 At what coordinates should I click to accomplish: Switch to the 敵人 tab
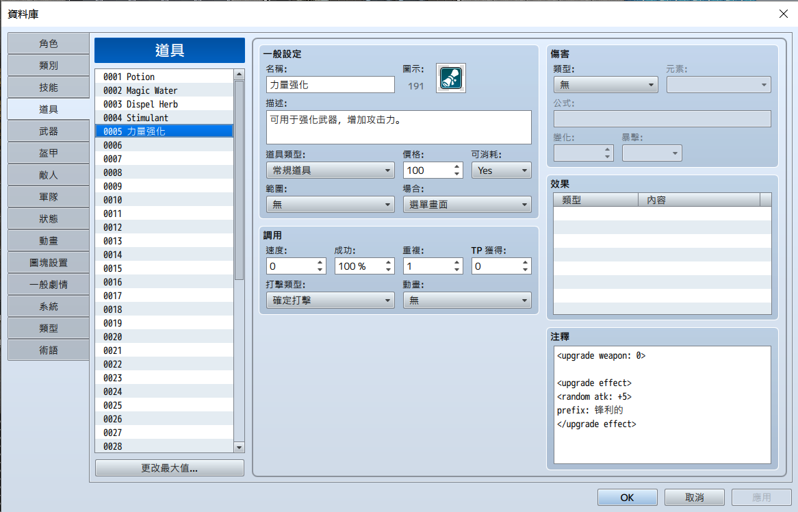point(49,175)
